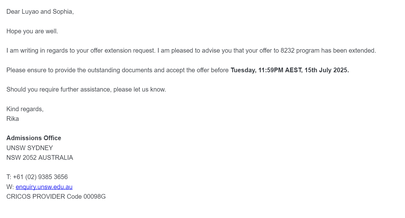Click the bold deadline 'Tuesday, 11:59PM AEST, 15th July 2025'

289,70
